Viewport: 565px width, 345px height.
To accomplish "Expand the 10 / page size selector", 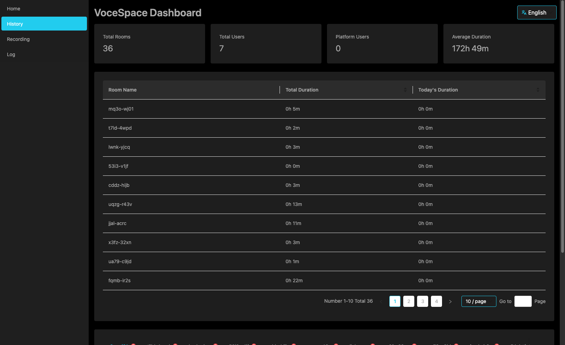I will (x=479, y=301).
